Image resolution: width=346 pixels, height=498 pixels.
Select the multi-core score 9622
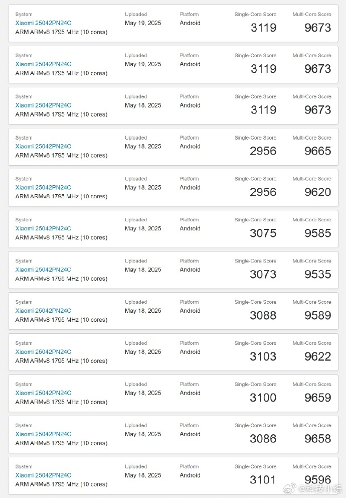(318, 356)
